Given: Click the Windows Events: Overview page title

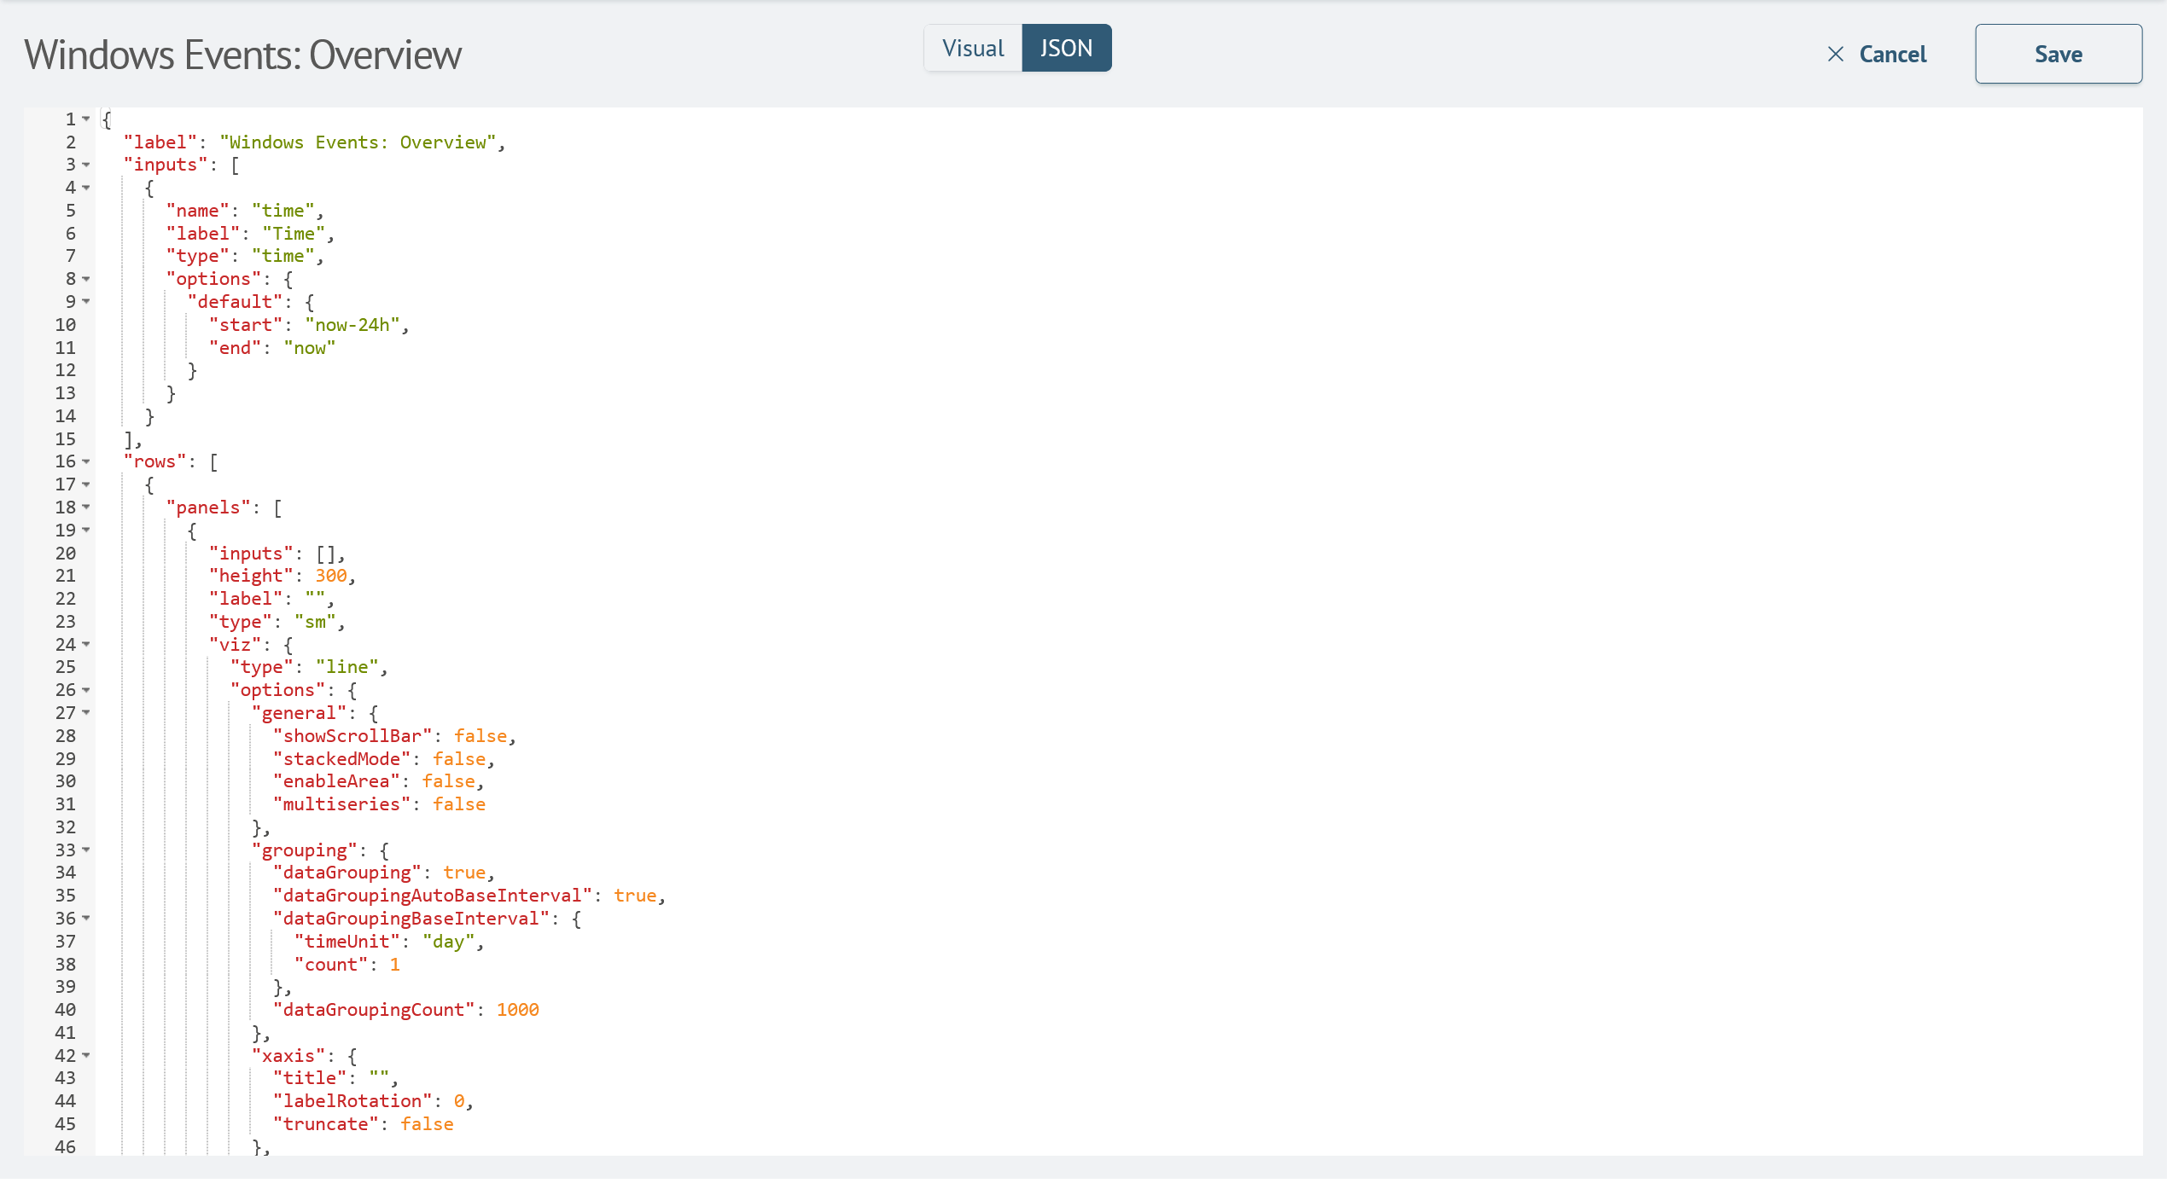Looking at the screenshot, I should (242, 55).
